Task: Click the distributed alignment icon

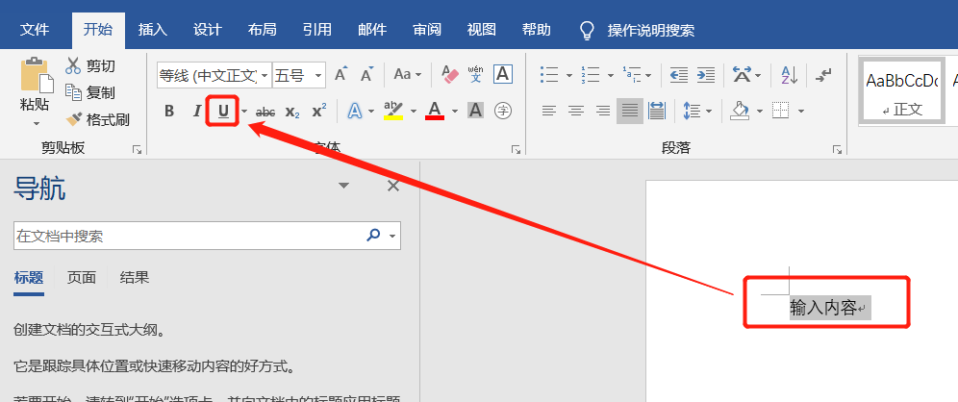Action: pyautogui.click(x=657, y=112)
